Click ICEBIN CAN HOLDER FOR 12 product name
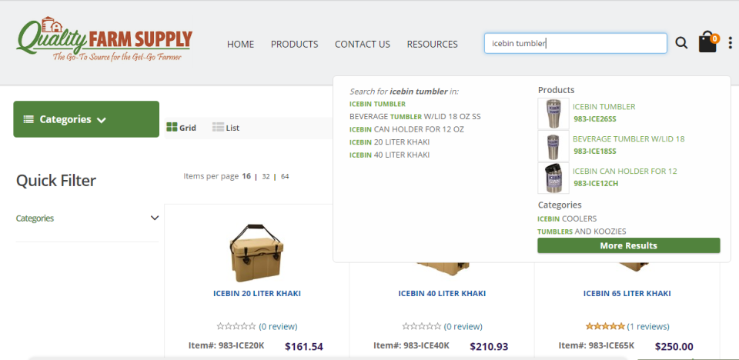739x360 pixels. [x=625, y=171]
